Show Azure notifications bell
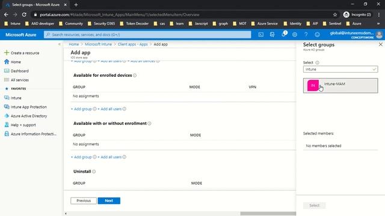This screenshot has height=216, width=385. (283, 34)
